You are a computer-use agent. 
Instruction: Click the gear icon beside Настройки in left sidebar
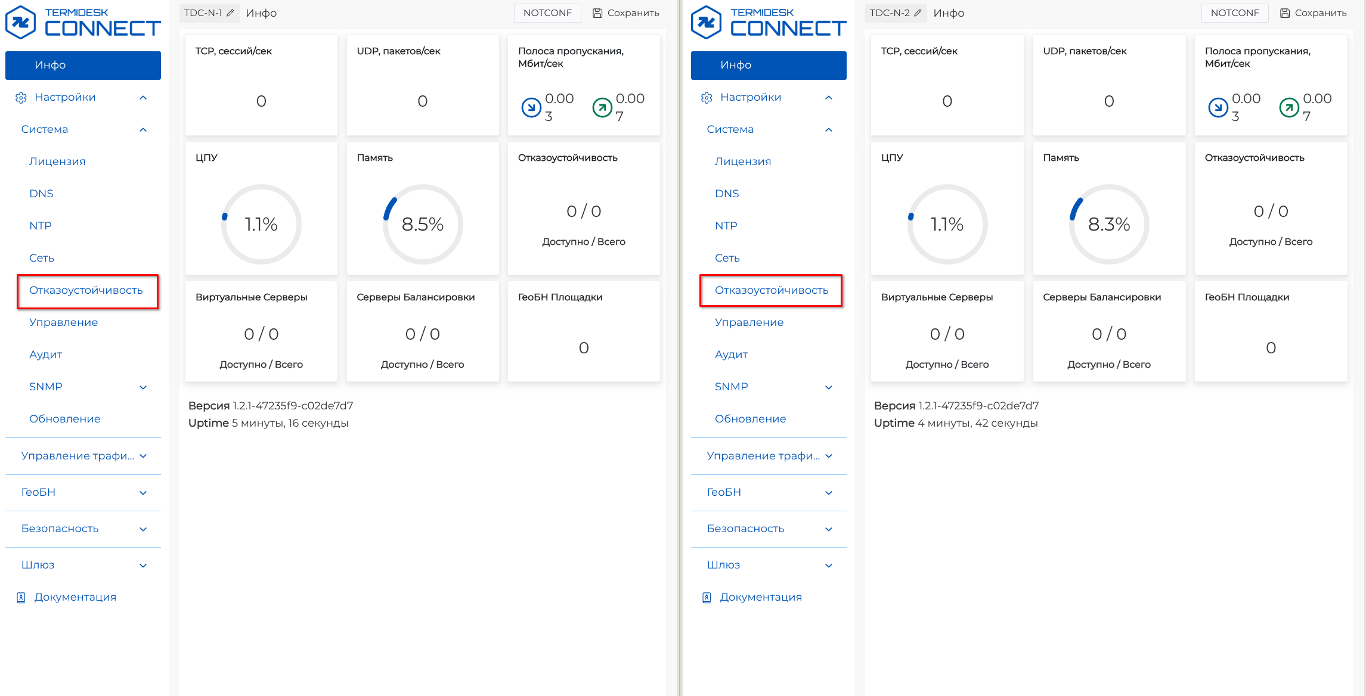(x=21, y=98)
